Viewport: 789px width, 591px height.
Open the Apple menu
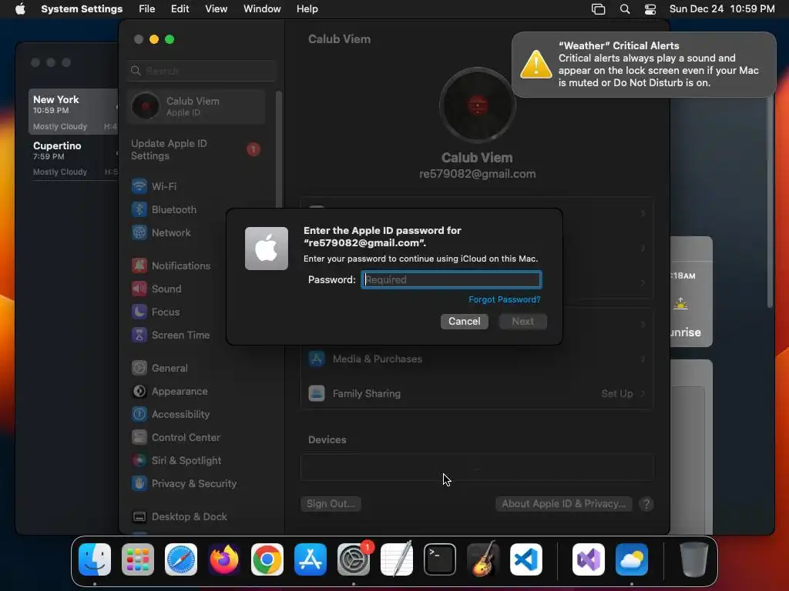20,9
